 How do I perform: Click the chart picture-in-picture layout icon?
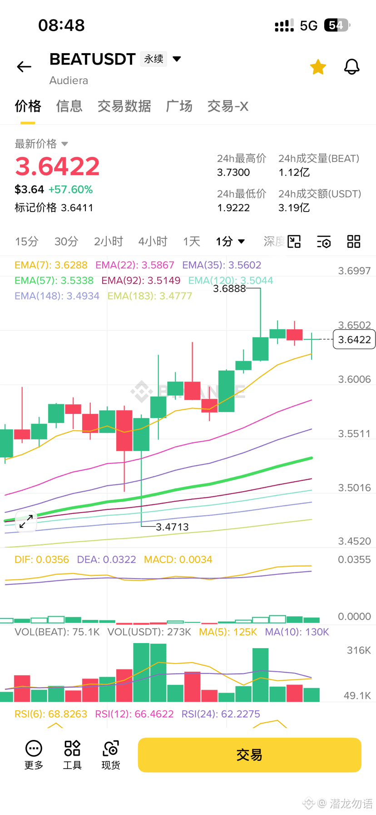coord(294,241)
